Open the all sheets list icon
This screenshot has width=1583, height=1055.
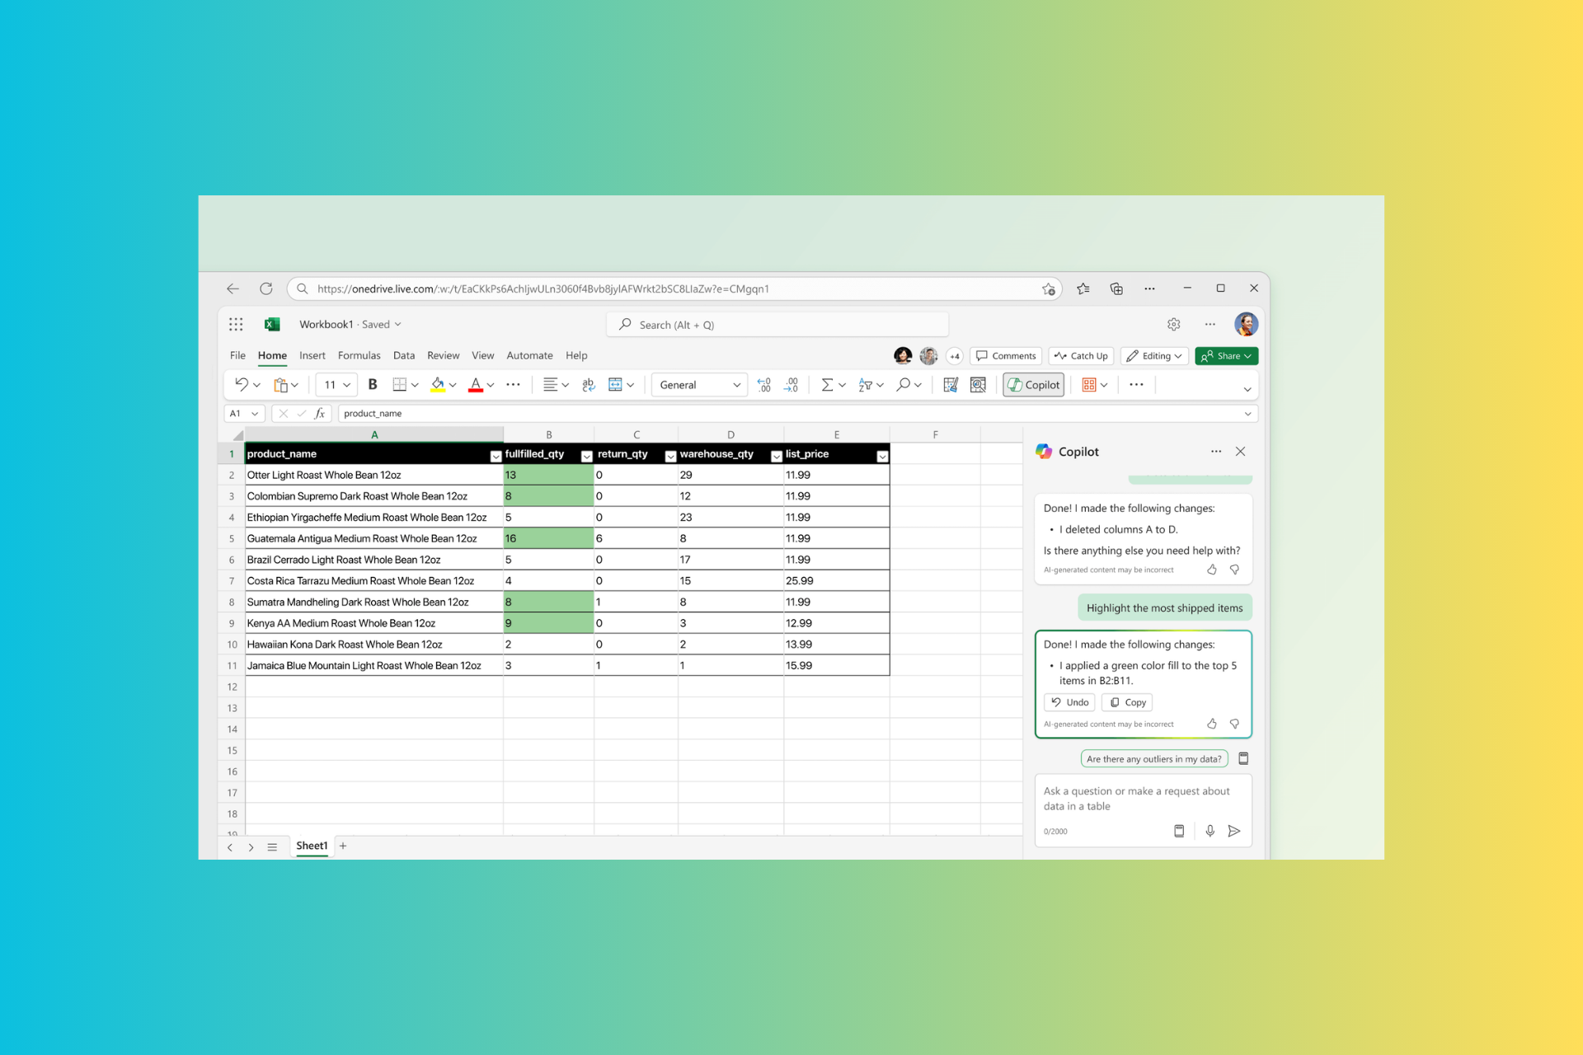(x=272, y=846)
